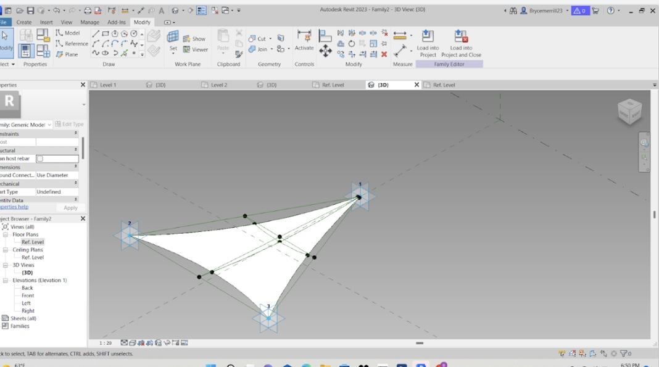Click the filter icon in status bar
Viewport: 659px width, 367px height.
(624, 353)
